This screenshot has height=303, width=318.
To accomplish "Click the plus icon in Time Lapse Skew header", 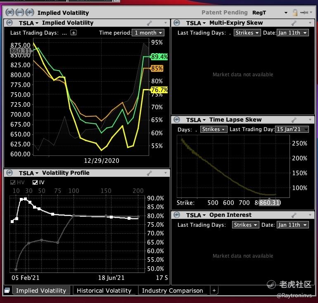I will (x=177, y=120).
